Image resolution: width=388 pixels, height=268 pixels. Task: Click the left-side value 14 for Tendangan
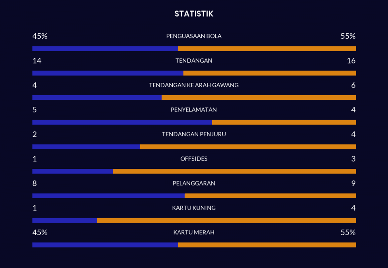37,61
